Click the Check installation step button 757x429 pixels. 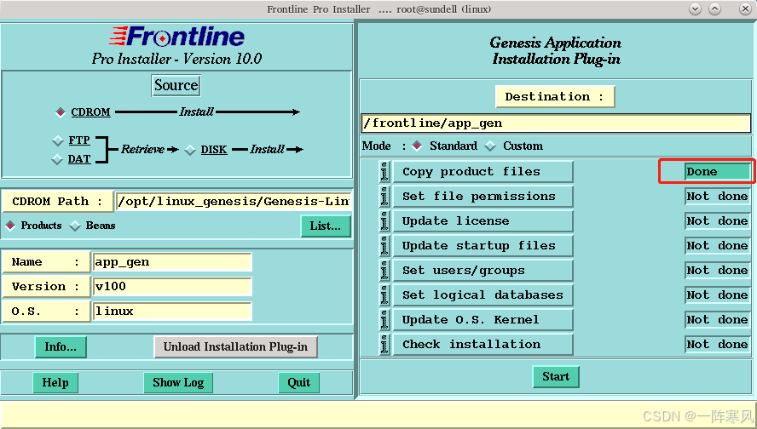click(483, 344)
